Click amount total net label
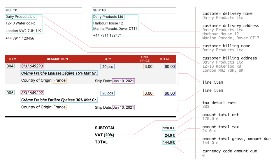This screenshot has width=274, height=162. (x=221, y=115)
